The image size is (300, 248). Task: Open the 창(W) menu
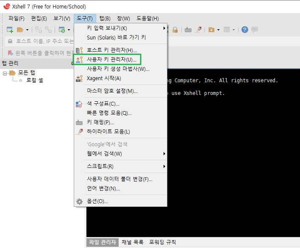tap(123, 18)
